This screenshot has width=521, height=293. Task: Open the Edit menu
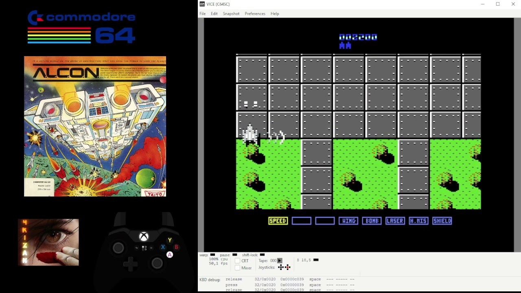click(214, 14)
